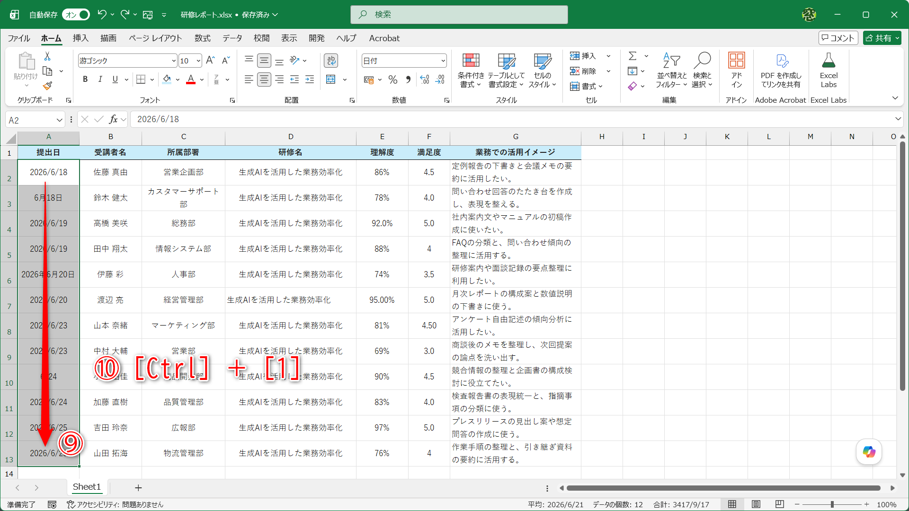The height and width of the screenshot is (511, 909).
Task: Open the font size dropdown
Action: pos(198,61)
